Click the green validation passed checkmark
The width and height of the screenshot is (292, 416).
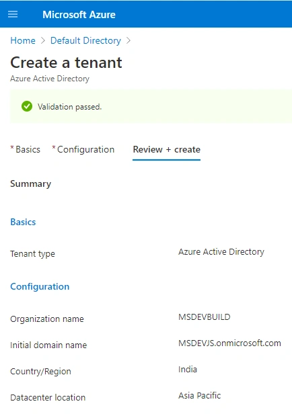(27, 106)
